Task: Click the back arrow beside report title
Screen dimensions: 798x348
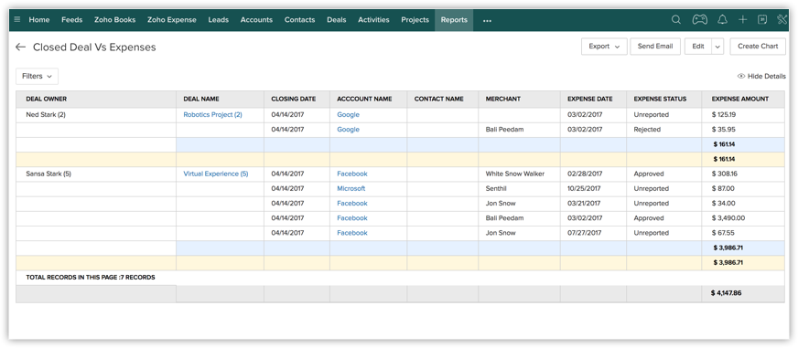Action: tap(20, 47)
